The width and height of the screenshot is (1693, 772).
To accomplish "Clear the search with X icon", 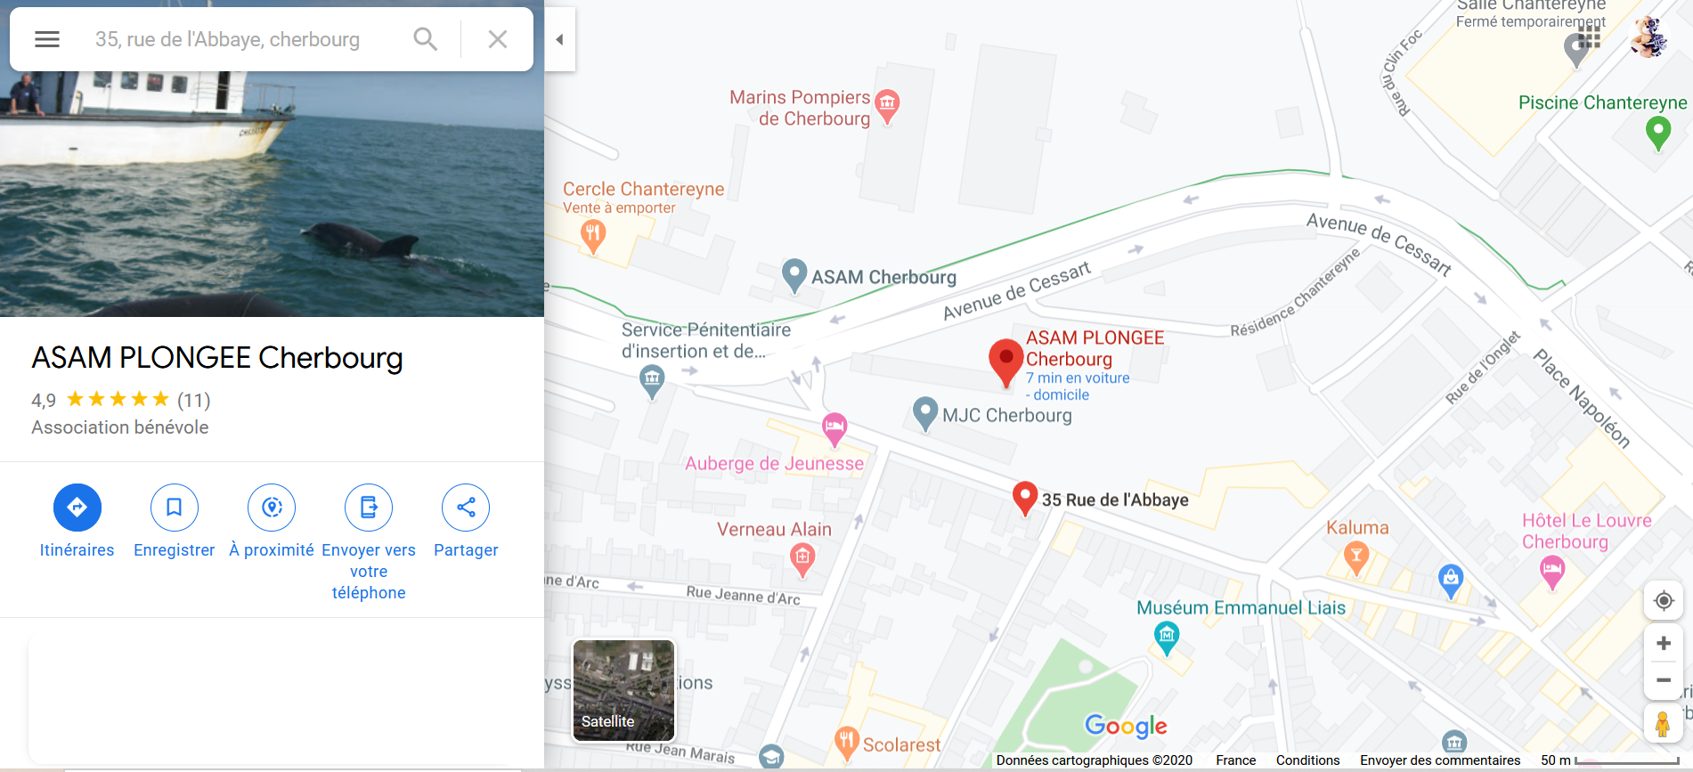I will 498,39.
